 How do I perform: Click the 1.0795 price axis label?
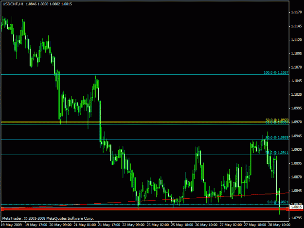pos(296,218)
